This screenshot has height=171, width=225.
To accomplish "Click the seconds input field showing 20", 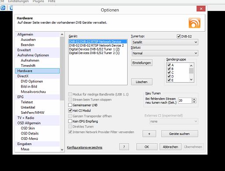I will coord(185,101).
